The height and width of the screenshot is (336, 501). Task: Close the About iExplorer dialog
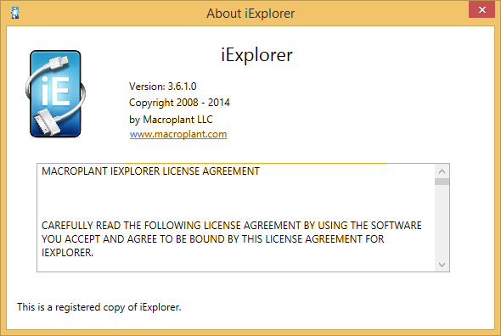coord(481,9)
